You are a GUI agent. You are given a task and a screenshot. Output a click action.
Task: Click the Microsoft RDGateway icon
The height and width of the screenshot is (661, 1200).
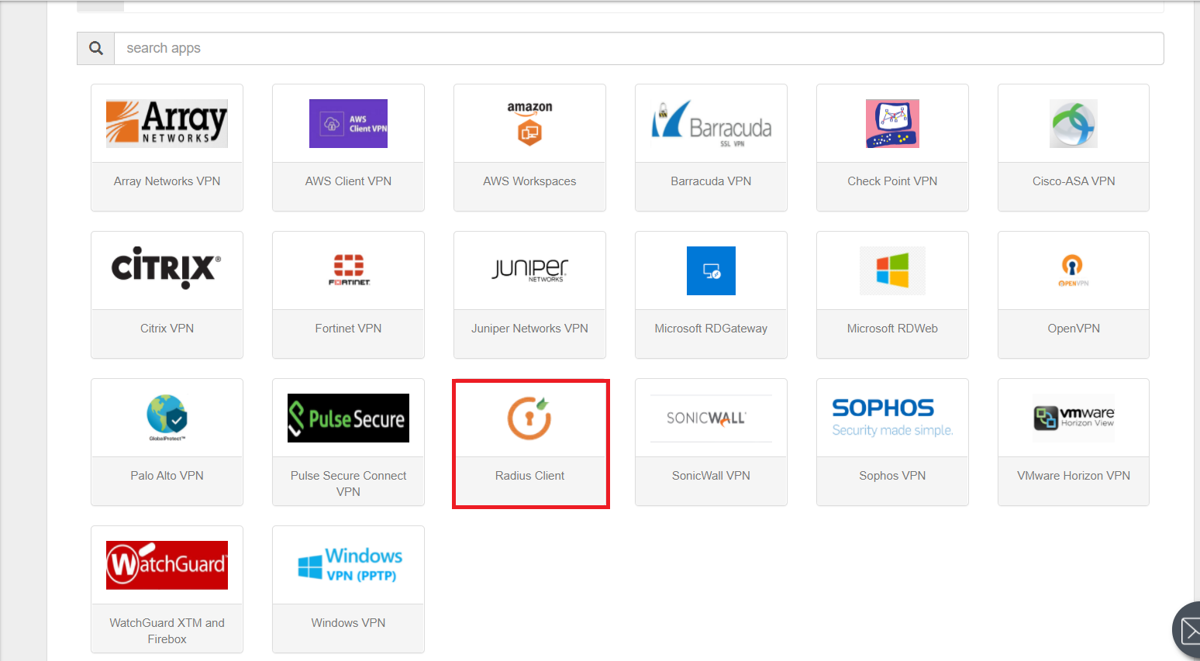point(711,270)
